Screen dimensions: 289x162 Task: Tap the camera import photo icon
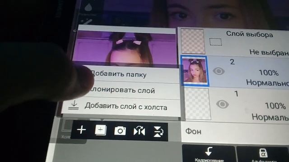[x=120, y=131]
